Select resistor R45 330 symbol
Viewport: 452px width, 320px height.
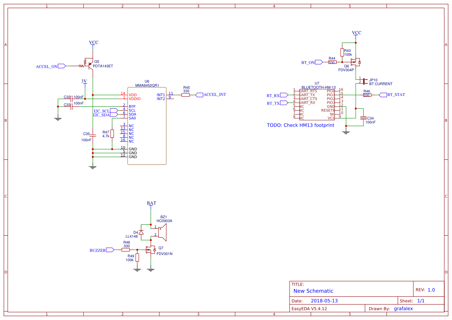pyautogui.click(x=186, y=95)
